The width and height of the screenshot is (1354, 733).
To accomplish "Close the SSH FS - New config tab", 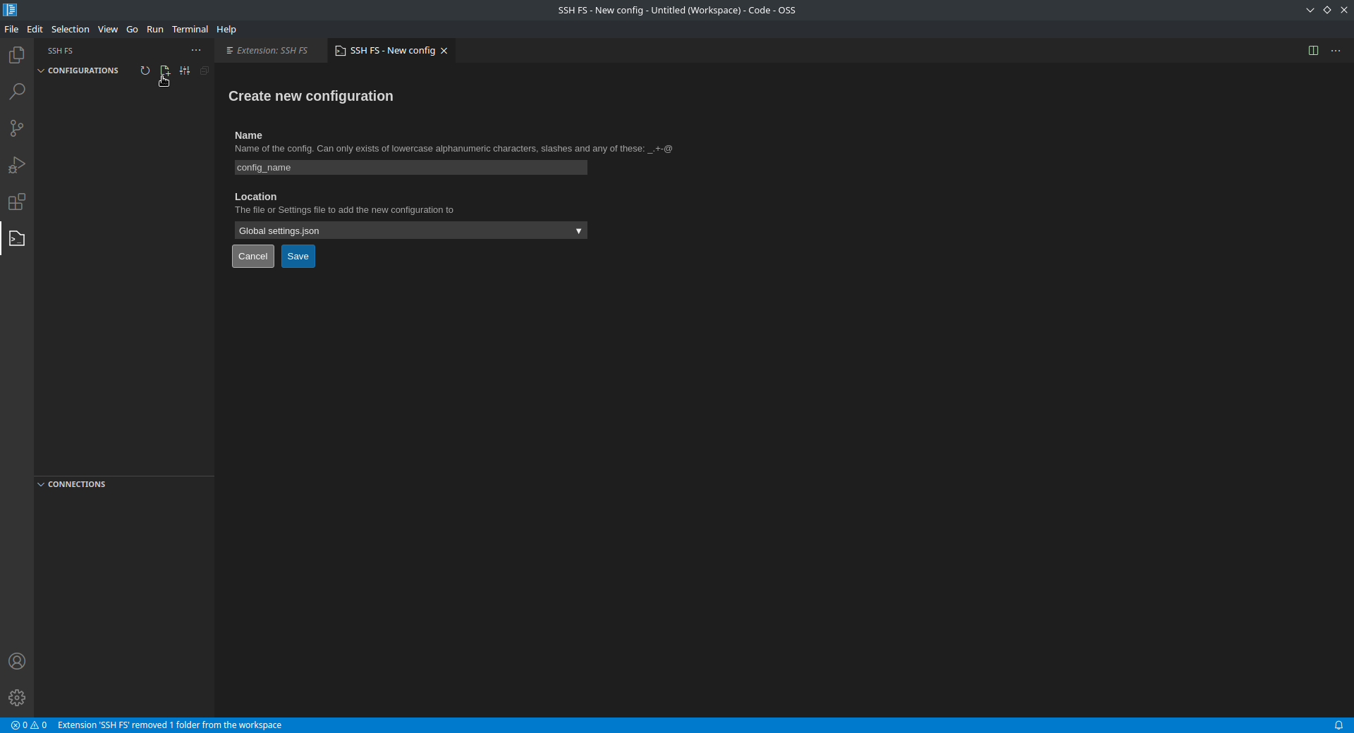I will pos(444,51).
